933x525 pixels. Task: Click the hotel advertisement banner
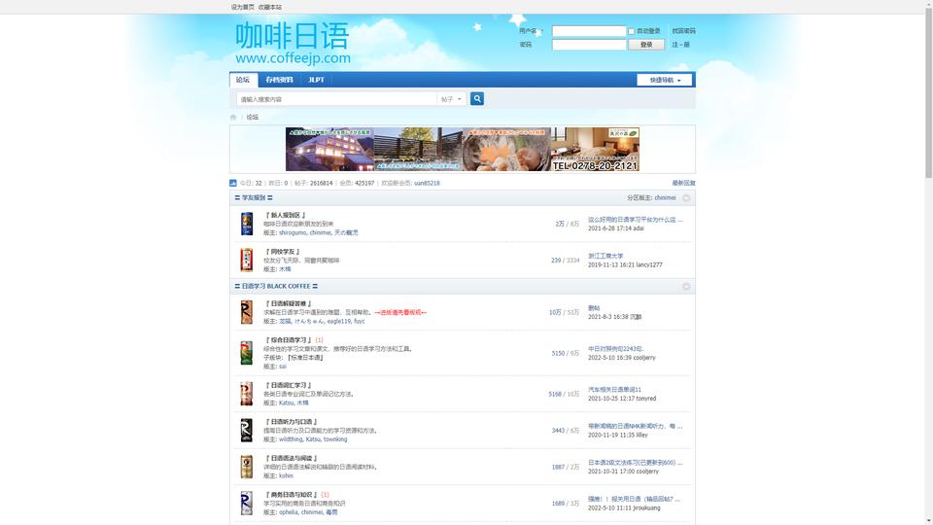coord(463,150)
